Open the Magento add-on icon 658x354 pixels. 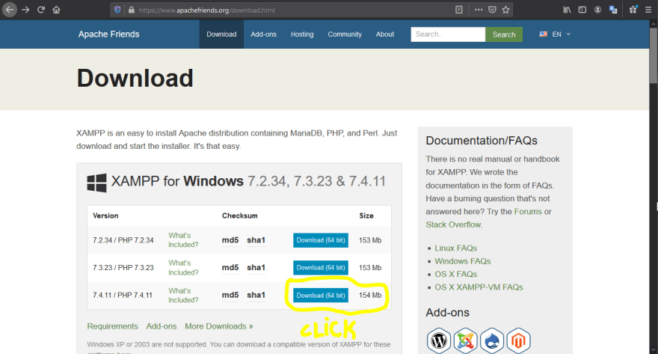point(518,341)
